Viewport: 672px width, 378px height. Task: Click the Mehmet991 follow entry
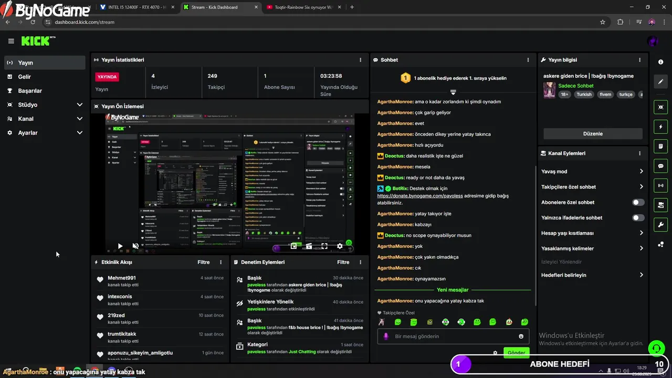160,281
